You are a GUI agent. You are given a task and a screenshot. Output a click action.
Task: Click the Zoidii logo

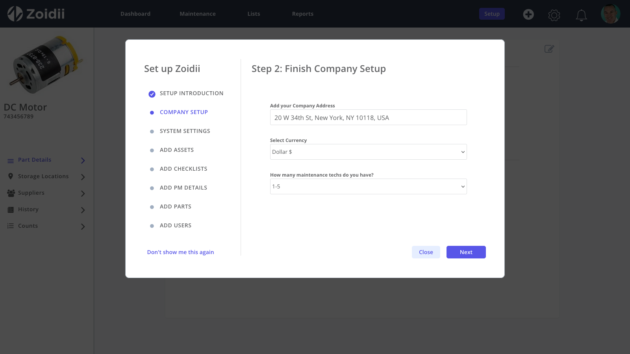point(36,14)
